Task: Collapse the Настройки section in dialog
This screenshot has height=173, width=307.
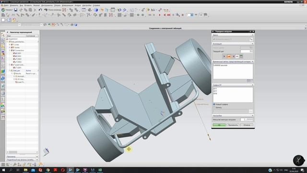Action: tap(252, 115)
